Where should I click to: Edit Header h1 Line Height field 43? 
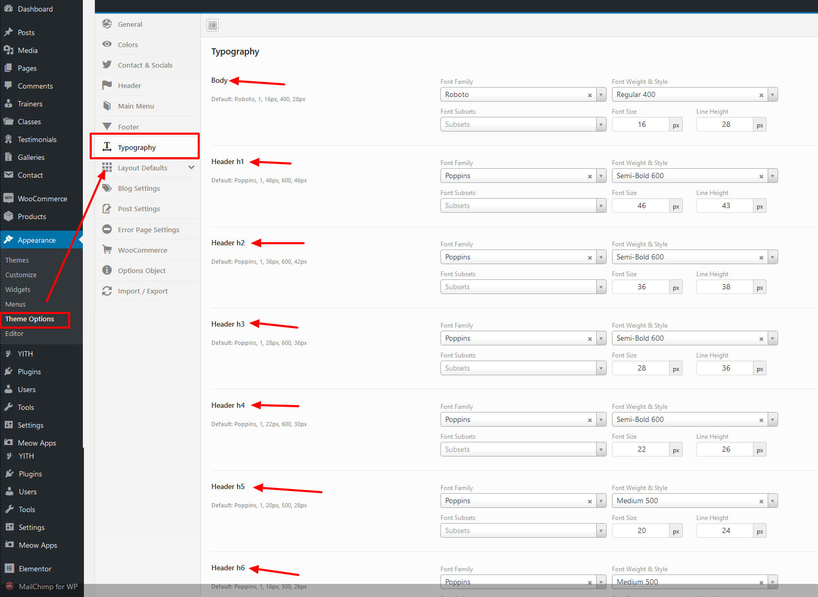[726, 205]
